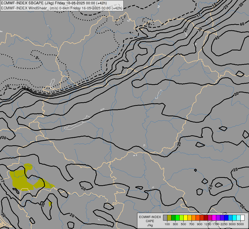The image size is (249, 229).
Task: Click the small olive CAPE patch near contour 20
Action: 50,204
